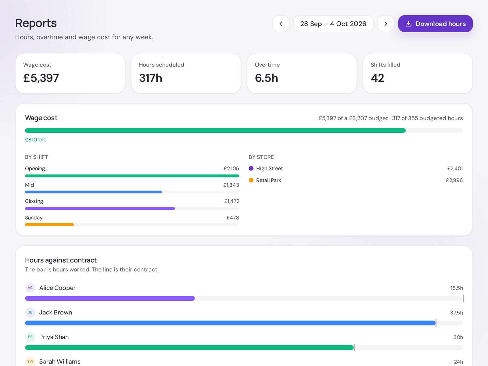
Task: Click the Wage cost section heading
Action: [x=41, y=118]
